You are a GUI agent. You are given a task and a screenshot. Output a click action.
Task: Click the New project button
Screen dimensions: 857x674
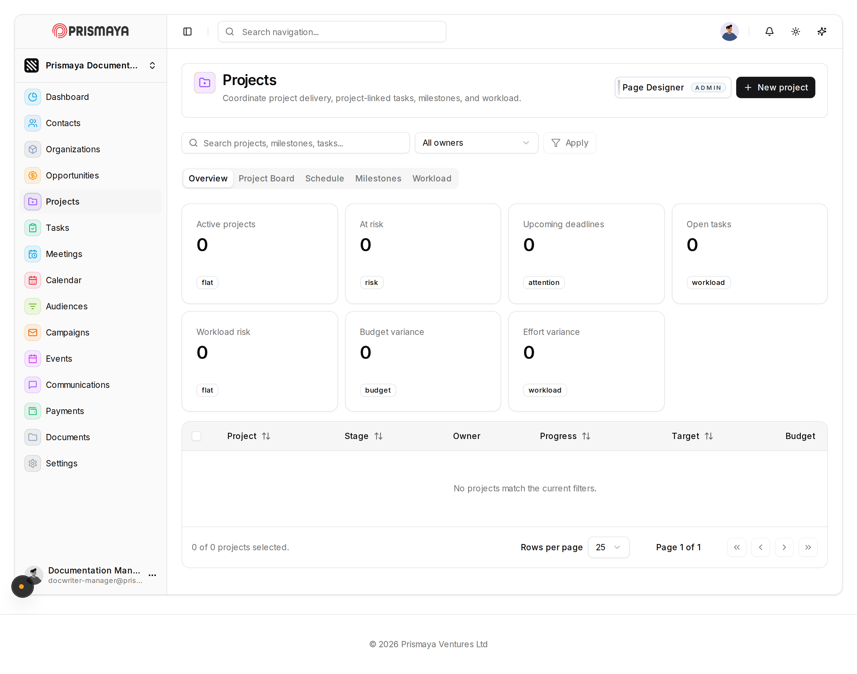click(x=775, y=88)
